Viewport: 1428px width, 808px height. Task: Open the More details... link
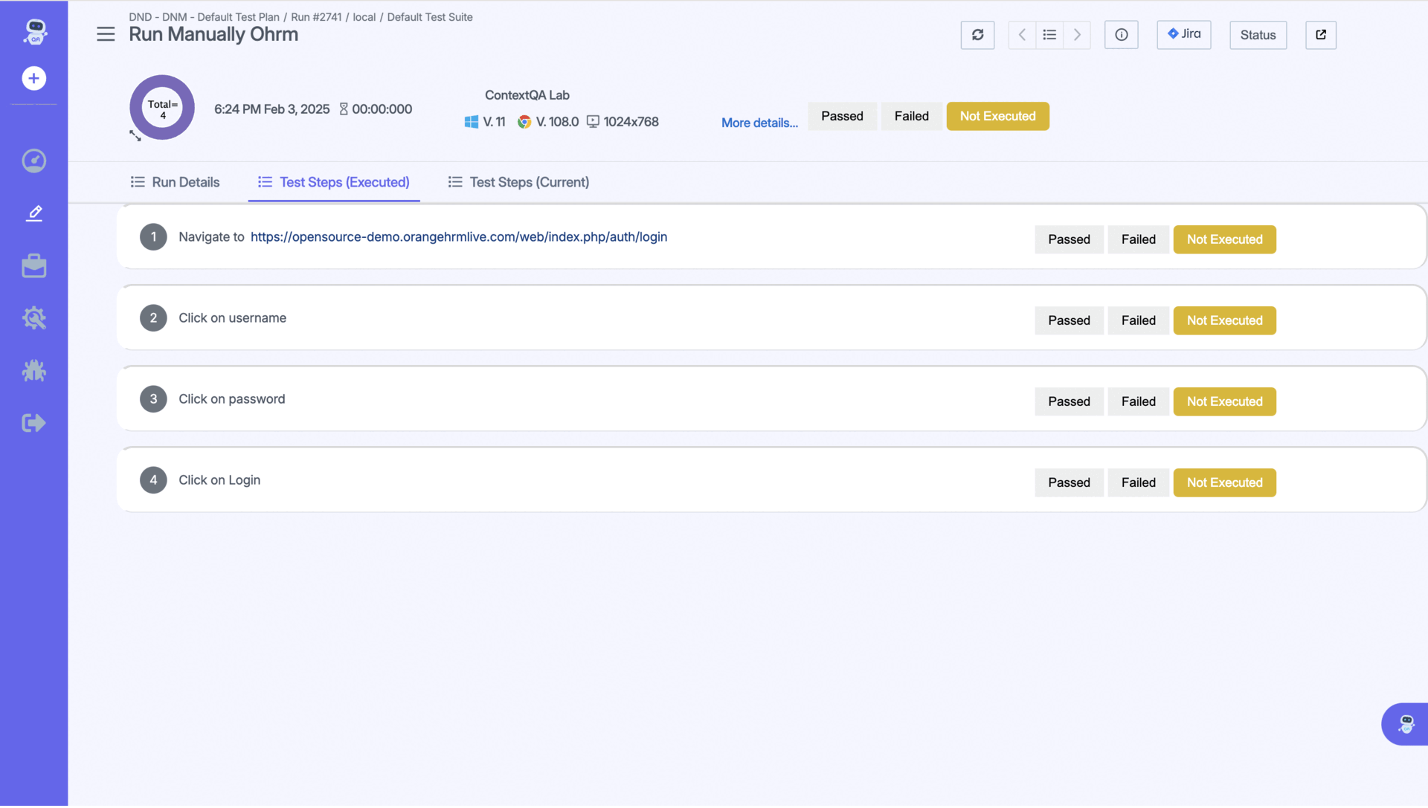759,123
